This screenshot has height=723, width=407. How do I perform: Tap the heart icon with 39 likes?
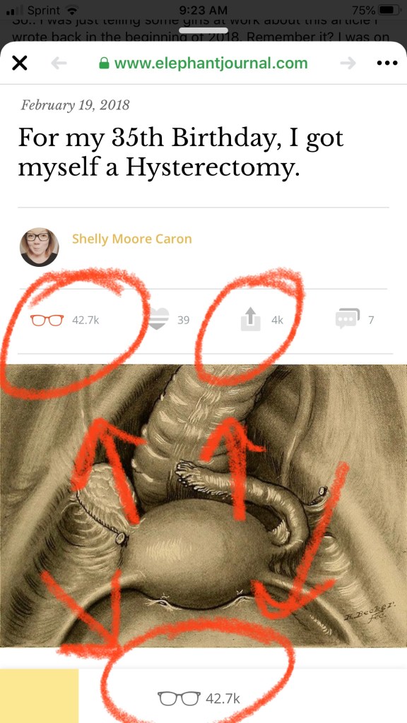159,319
